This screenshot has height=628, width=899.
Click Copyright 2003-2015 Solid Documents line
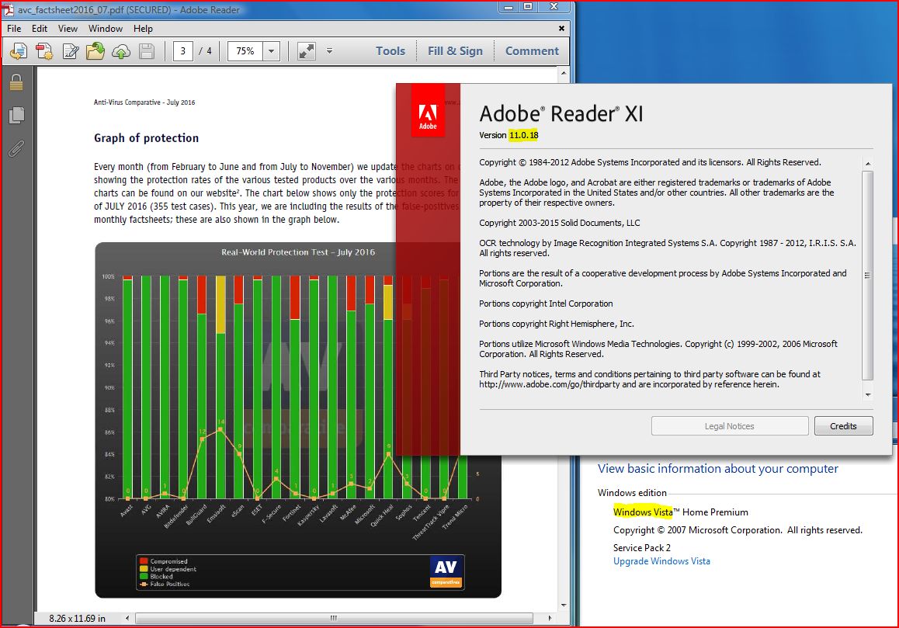click(x=560, y=223)
